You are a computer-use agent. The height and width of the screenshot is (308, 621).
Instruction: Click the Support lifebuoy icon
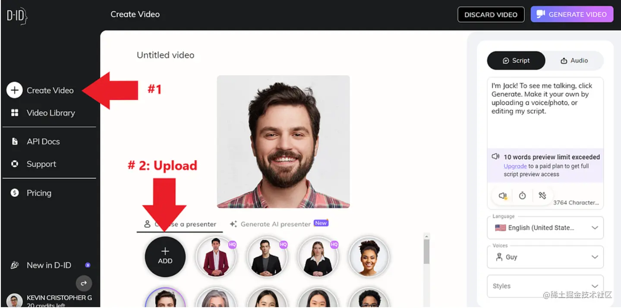(15, 164)
